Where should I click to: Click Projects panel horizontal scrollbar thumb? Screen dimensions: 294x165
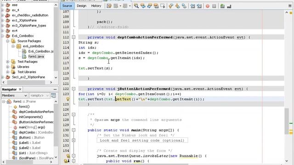pyautogui.click(x=26, y=82)
